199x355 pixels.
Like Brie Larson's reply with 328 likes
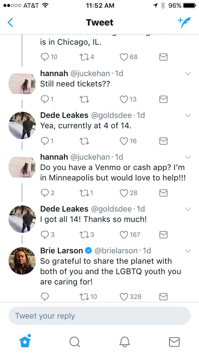point(124,296)
